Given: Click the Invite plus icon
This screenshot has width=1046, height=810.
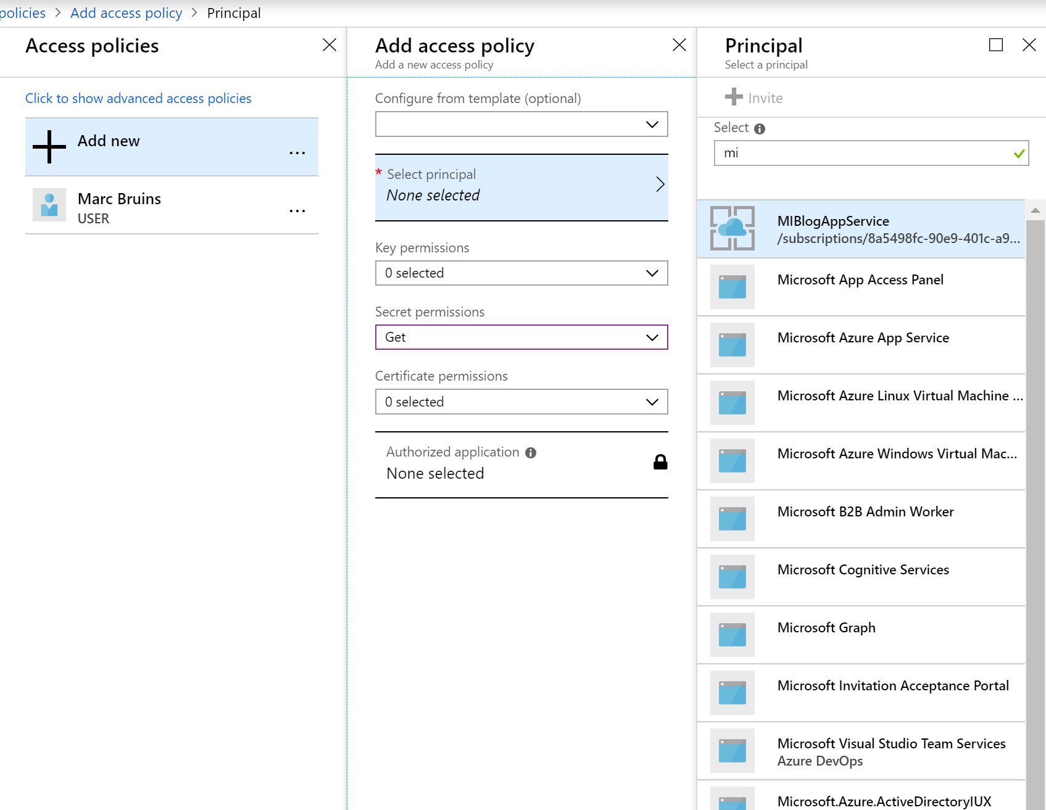Looking at the screenshot, I should 734,97.
